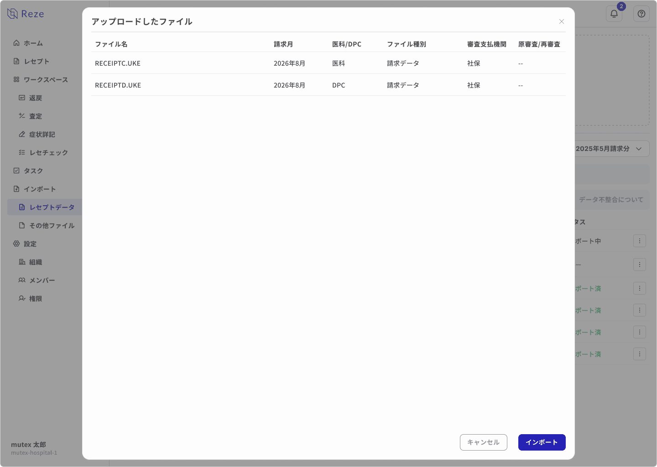Image resolution: width=657 pixels, height=467 pixels.
Task: Open その他ファイル from the sidebar
Action: click(x=22, y=225)
